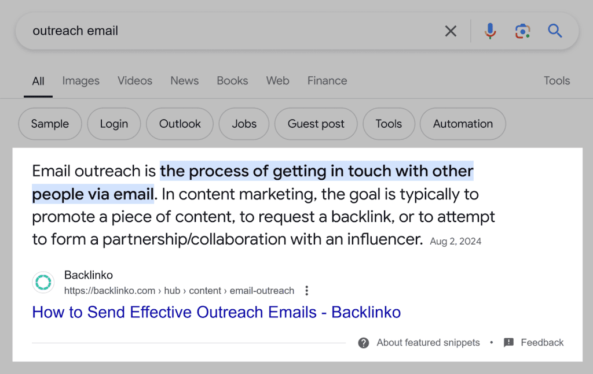Click the Aug 2, 2024 date

[x=455, y=242]
